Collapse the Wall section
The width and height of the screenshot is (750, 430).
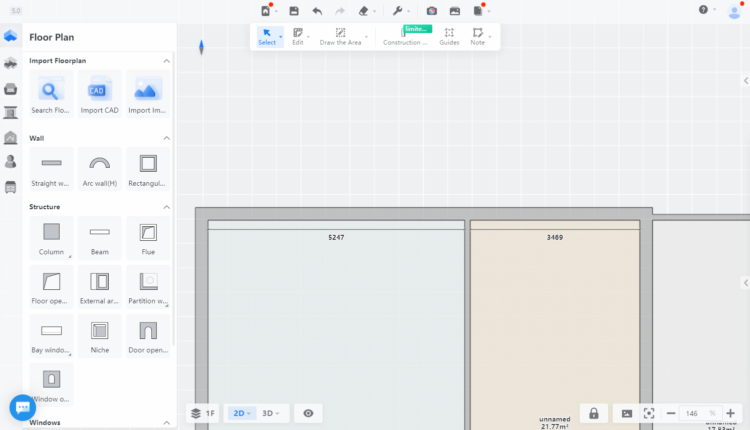(167, 138)
